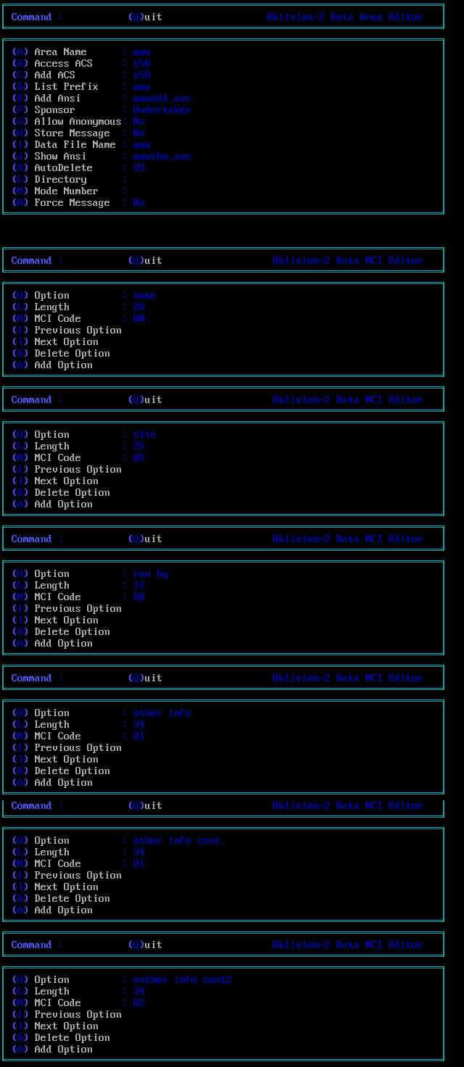Edit Length of the 'run by' option
This screenshot has height=1067, width=464.
(51, 585)
